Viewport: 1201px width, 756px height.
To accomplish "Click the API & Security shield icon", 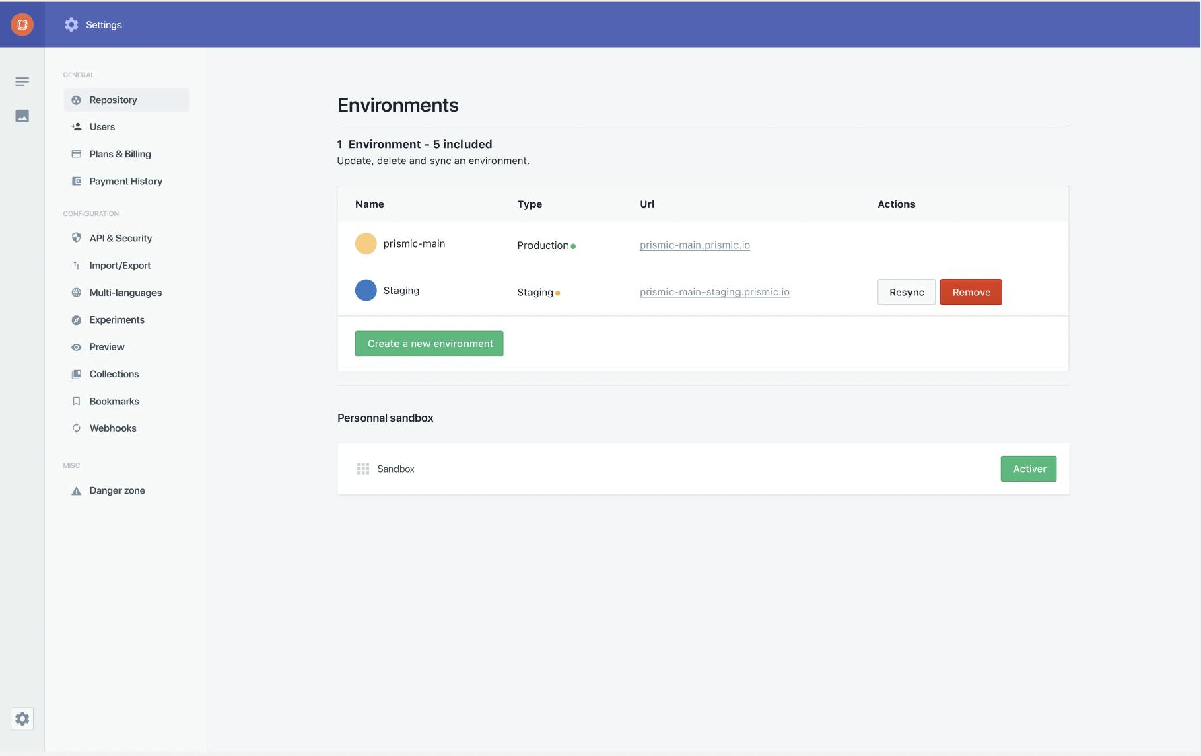I will 77,238.
